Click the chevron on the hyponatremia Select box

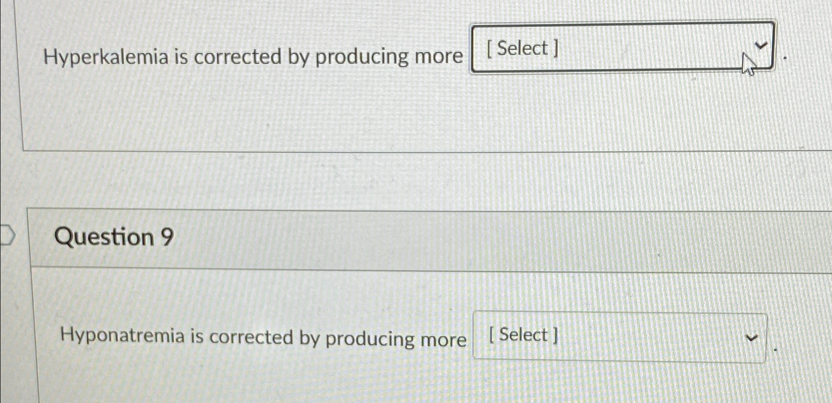coord(752,338)
